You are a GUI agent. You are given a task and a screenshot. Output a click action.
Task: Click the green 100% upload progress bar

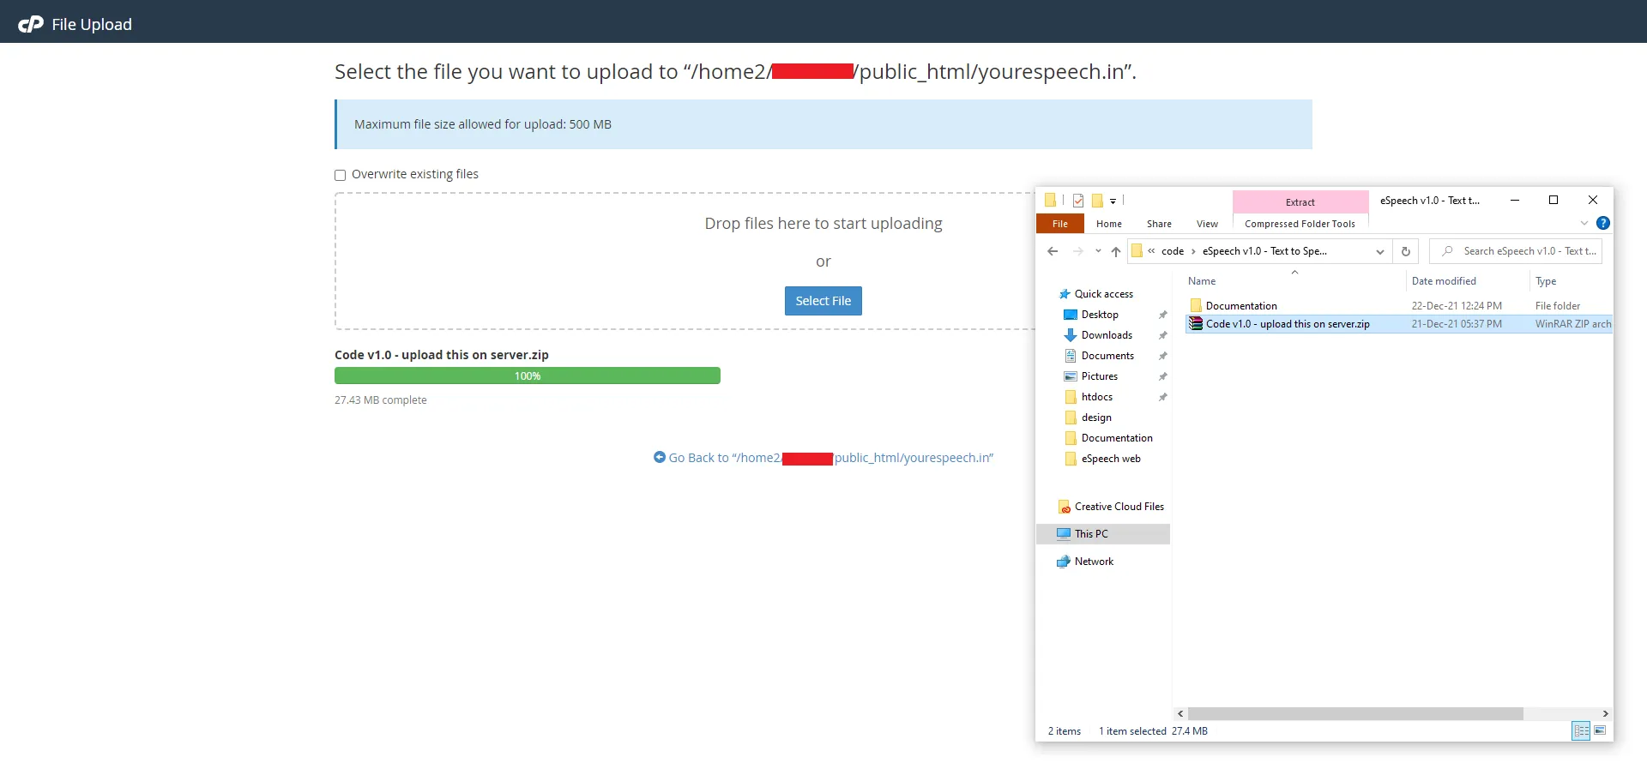pos(527,375)
